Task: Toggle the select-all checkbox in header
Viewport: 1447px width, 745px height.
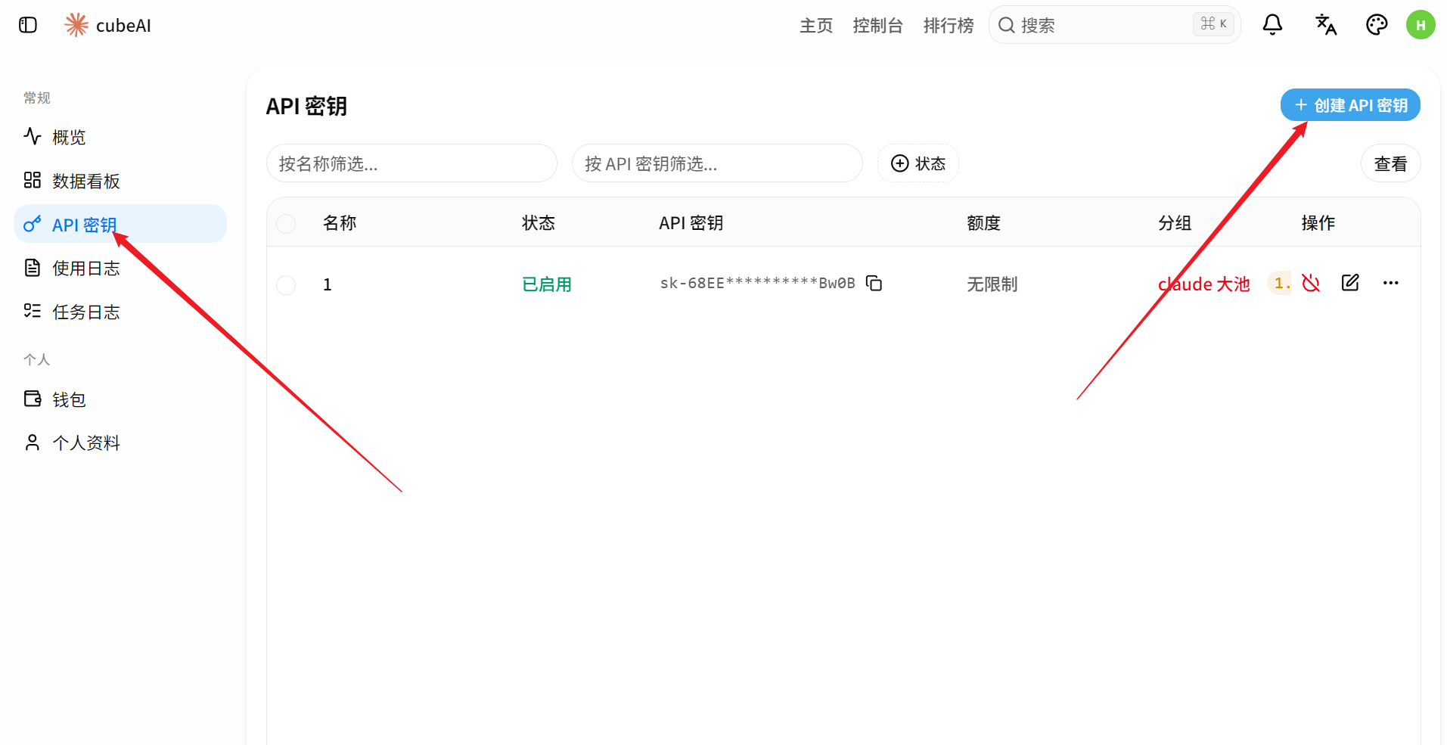Action: click(x=286, y=224)
